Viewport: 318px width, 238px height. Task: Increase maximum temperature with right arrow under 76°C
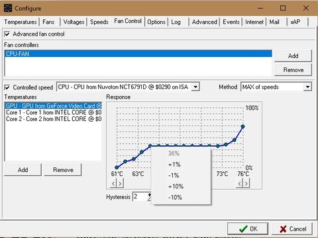click(x=246, y=183)
